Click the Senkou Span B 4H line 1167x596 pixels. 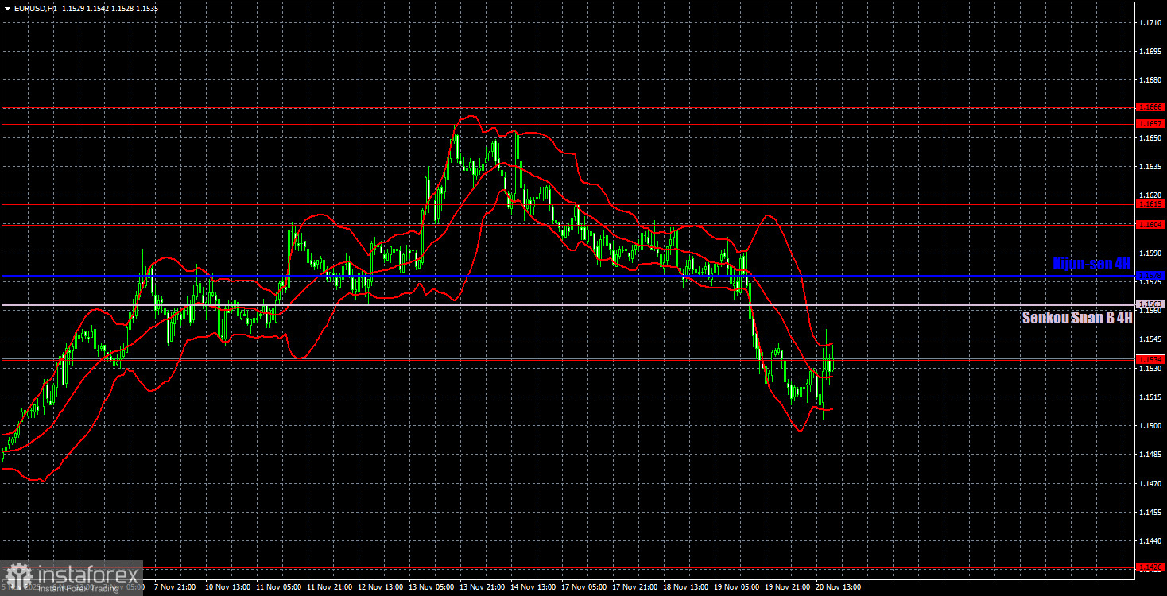click(556, 303)
